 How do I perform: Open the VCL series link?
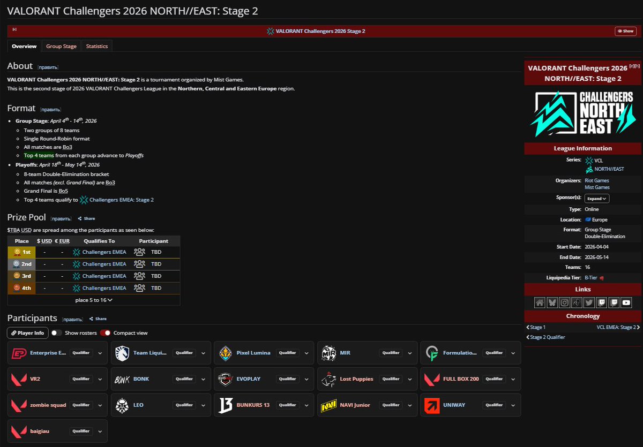pyautogui.click(x=599, y=160)
